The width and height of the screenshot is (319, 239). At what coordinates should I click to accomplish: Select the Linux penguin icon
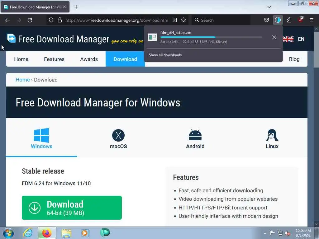[272, 135]
